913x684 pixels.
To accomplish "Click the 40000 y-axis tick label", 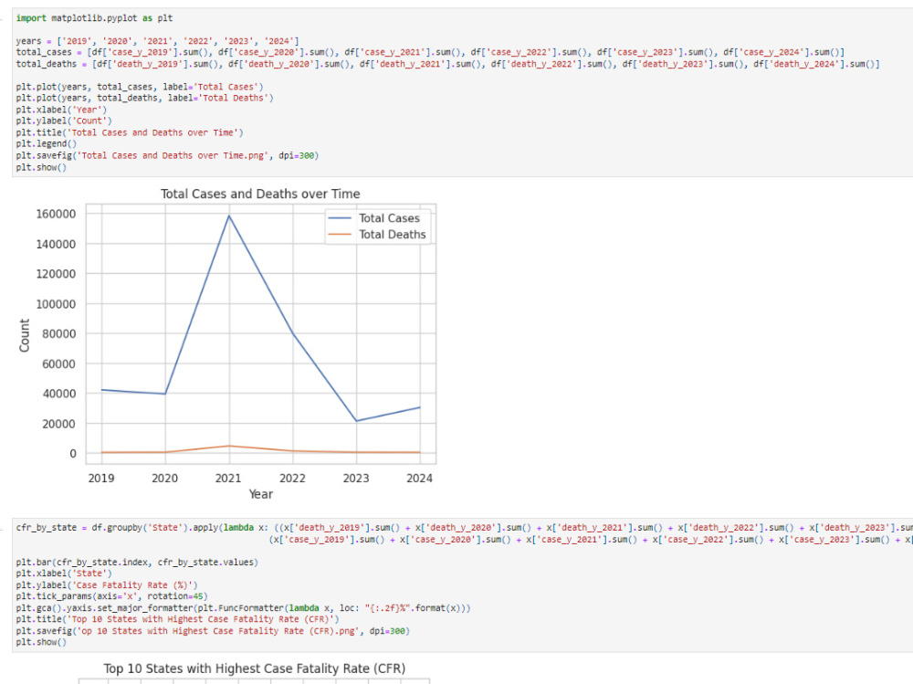I will coord(58,394).
